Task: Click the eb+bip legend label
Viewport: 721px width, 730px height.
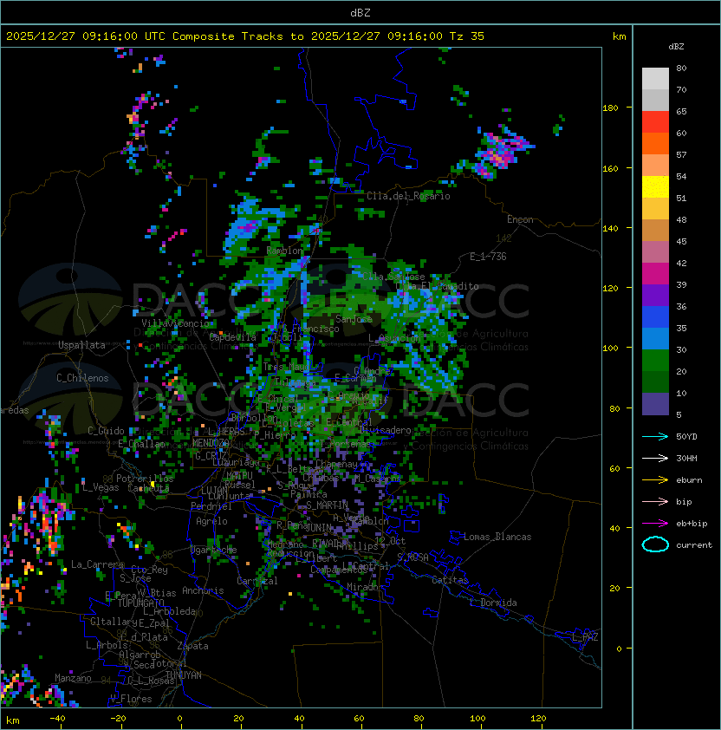Action: tap(692, 524)
